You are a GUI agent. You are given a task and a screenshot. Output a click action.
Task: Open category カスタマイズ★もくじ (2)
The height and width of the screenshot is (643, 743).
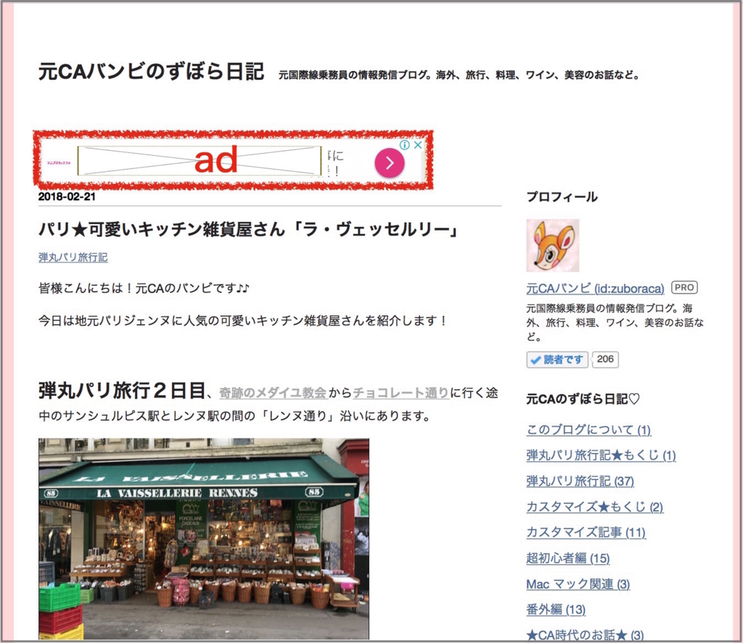[x=595, y=507]
